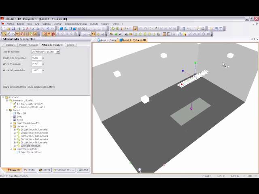This screenshot has width=259, height=194.
Task: Switch to the Nombre tab
Action: coord(70,45)
